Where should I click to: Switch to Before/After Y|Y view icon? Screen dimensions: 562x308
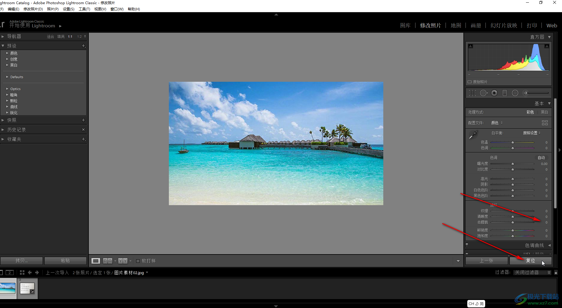click(x=123, y=261)
